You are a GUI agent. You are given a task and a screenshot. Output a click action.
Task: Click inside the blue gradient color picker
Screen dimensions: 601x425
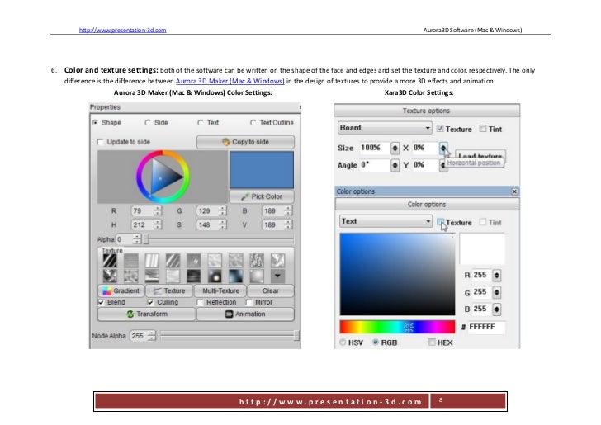397,274
